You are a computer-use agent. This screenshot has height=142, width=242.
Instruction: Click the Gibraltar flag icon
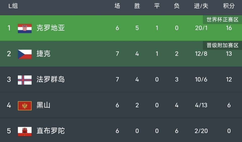click(25, 131)
